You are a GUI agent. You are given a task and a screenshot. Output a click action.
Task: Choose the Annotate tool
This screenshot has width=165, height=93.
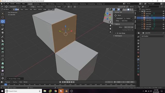pyautogui.click(x=3, y=37)
